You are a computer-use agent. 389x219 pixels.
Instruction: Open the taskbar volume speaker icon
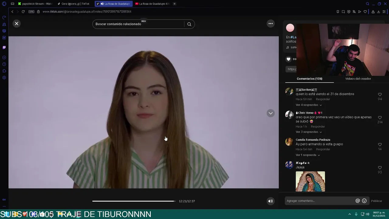[367, 214]
